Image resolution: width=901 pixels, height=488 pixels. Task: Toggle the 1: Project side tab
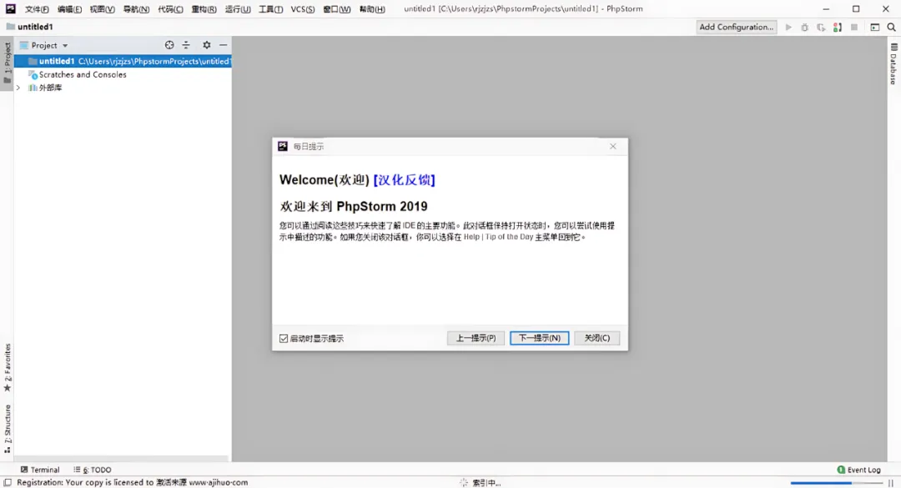pyautogui.click(x=8, y=63)
